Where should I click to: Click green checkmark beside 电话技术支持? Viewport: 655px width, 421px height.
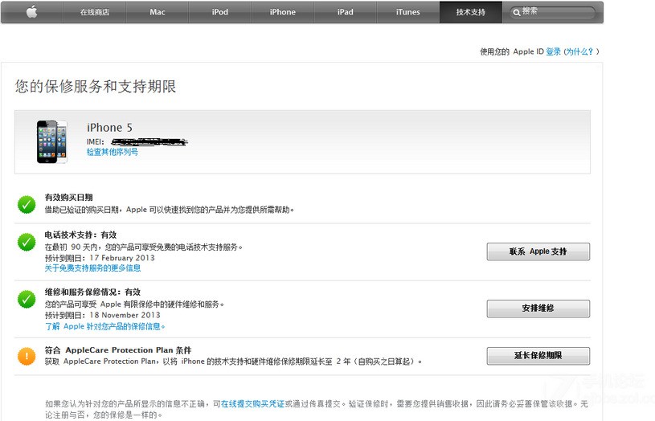27,243
